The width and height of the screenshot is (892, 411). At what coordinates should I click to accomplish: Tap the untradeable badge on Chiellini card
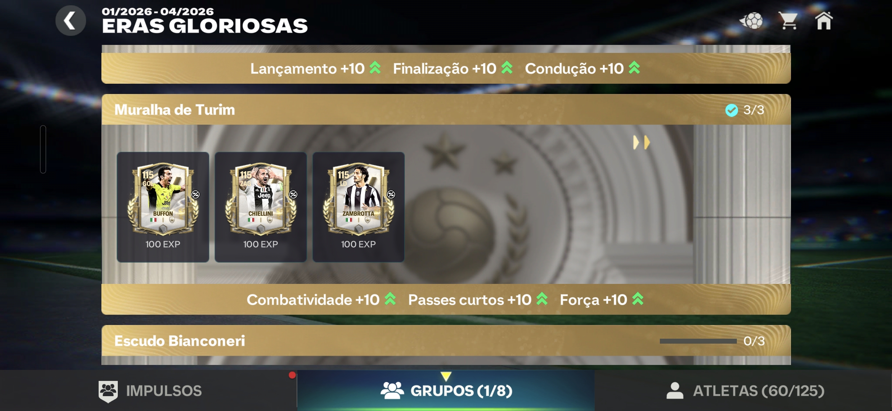293,194
